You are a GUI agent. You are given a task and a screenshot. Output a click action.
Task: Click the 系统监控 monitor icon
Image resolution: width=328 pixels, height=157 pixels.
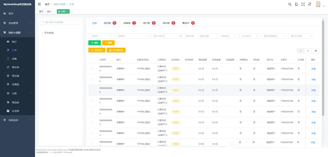pos(5,120)
